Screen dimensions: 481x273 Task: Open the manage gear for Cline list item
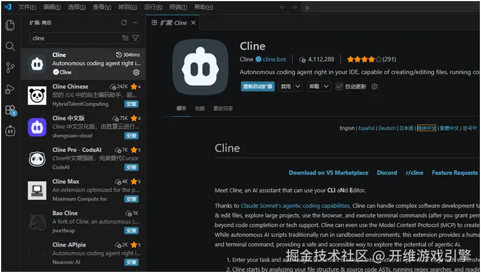(136, 72)
